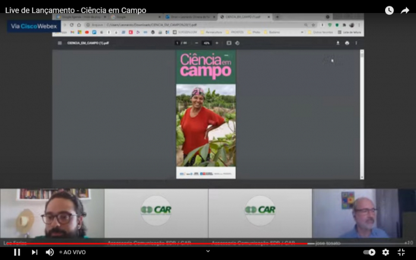This screenshot has width=416, height=260.
Task: Open the PDF viewer sidebar menu icon
Action: pos(59,43)
